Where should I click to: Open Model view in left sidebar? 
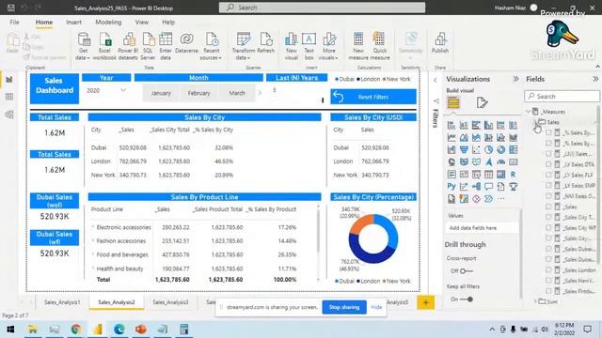(x=9, y=115)
